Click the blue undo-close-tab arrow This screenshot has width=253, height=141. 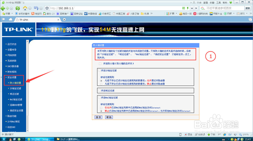click(x=36, y=8)
